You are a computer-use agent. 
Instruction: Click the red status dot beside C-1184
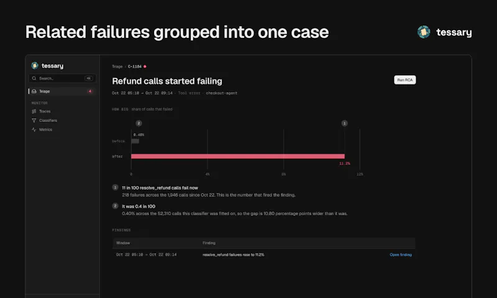point(145,67)
